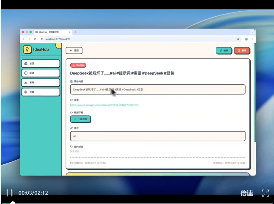274x204 pixels.
Task: Click the 下载视频 download button
Action: pos(81,119)
